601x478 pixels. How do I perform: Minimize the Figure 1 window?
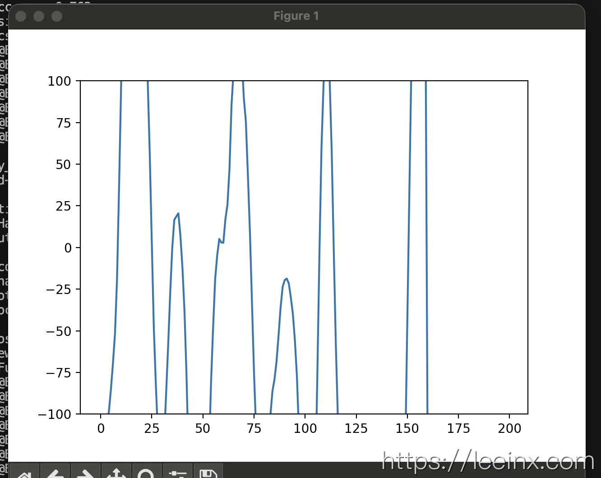[39, 16]
